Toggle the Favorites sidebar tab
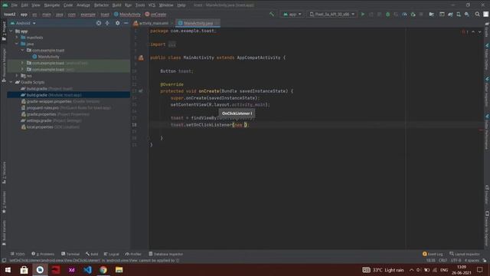 pos(4,202)
